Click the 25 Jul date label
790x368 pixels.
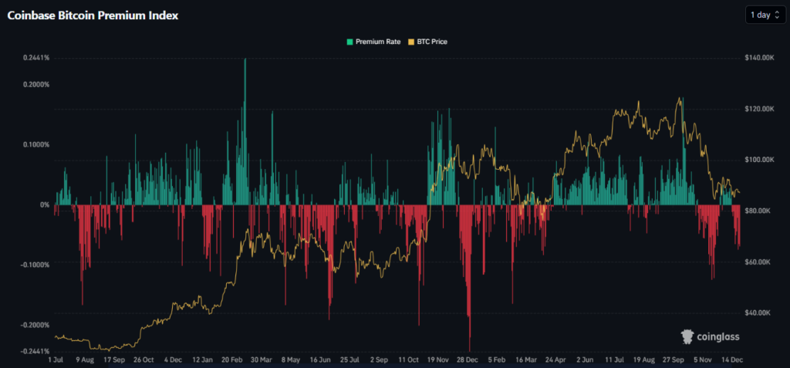pyautogui.click(x=349, y=360)
